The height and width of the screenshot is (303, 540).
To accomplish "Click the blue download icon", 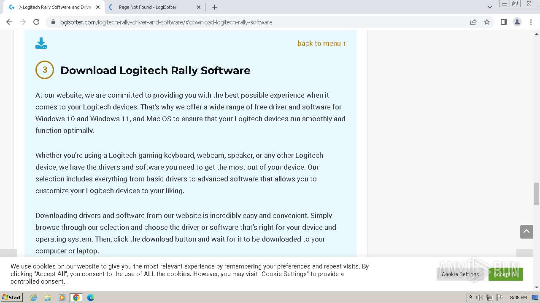I will tap(41, 43).
